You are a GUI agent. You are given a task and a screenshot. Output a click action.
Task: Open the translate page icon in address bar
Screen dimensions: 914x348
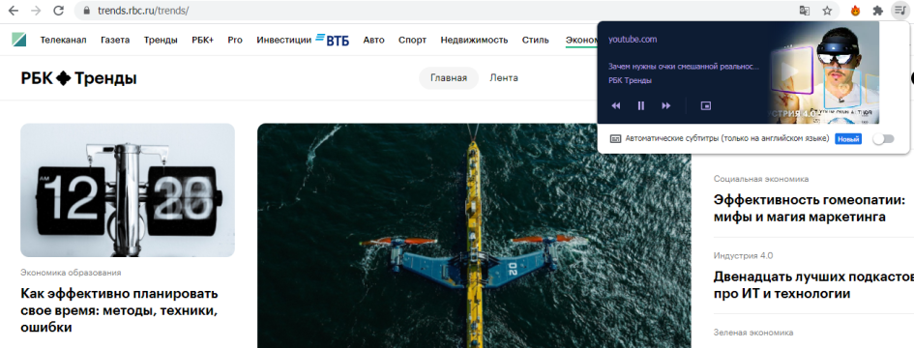click(805, 11)
